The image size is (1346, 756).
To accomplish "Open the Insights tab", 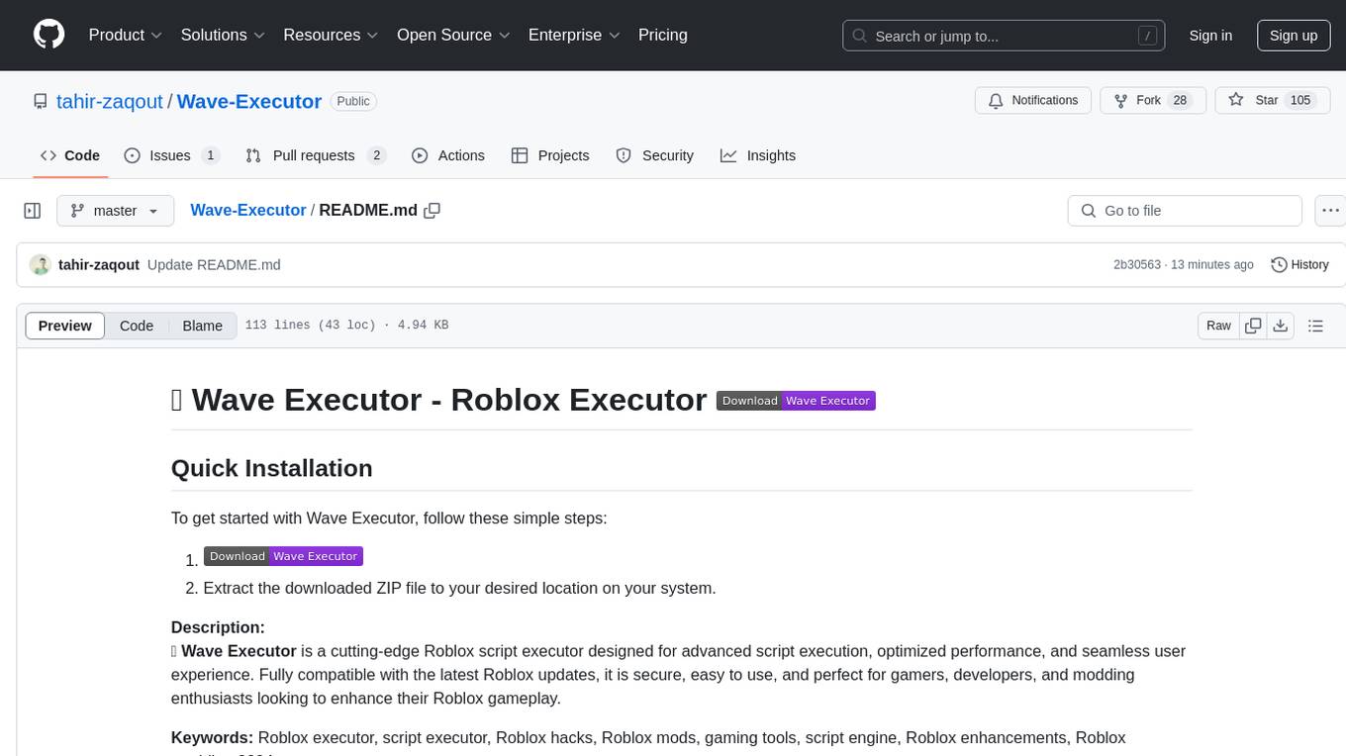I will coord(758,155).
